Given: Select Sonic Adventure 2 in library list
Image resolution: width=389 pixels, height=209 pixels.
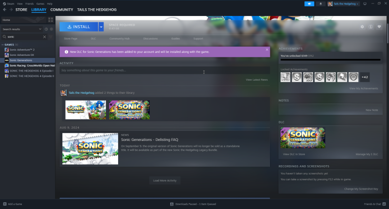Looking at the screenshot, I should [x=27, y=50].
